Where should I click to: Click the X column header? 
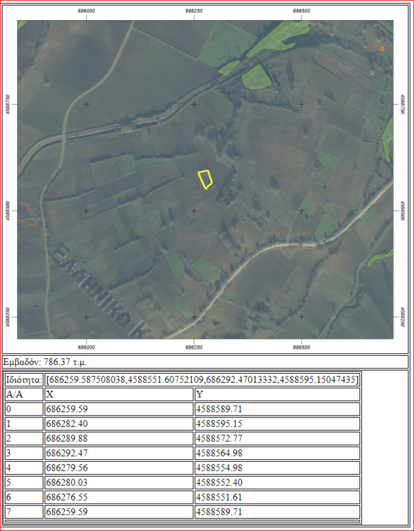(118, 394)
